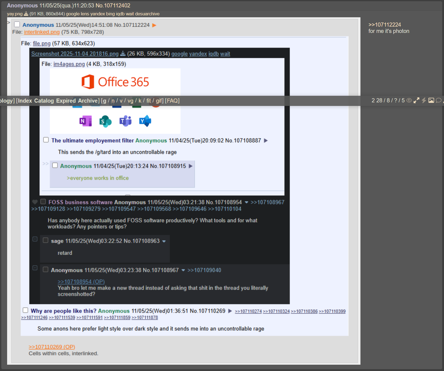
Task: Click the Yammer app icon
Action: pos(145,121)
